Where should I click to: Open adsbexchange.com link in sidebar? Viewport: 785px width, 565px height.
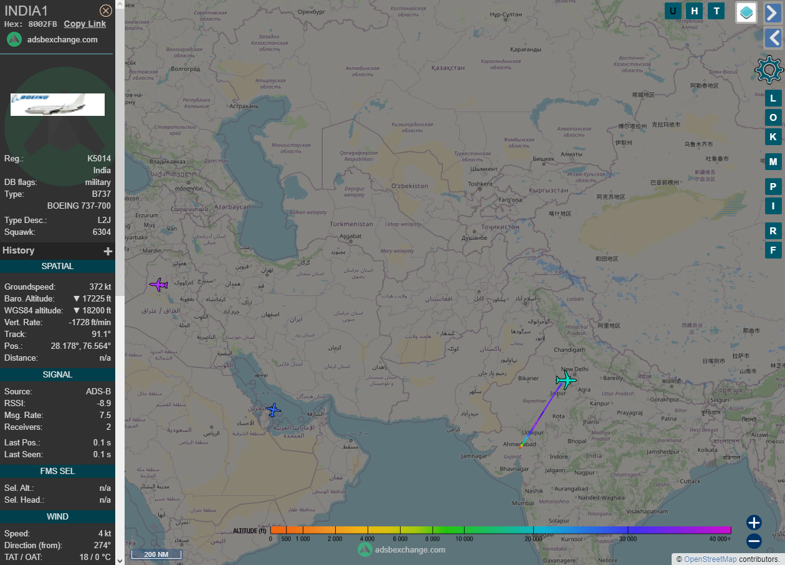click(x=62, y=39)
